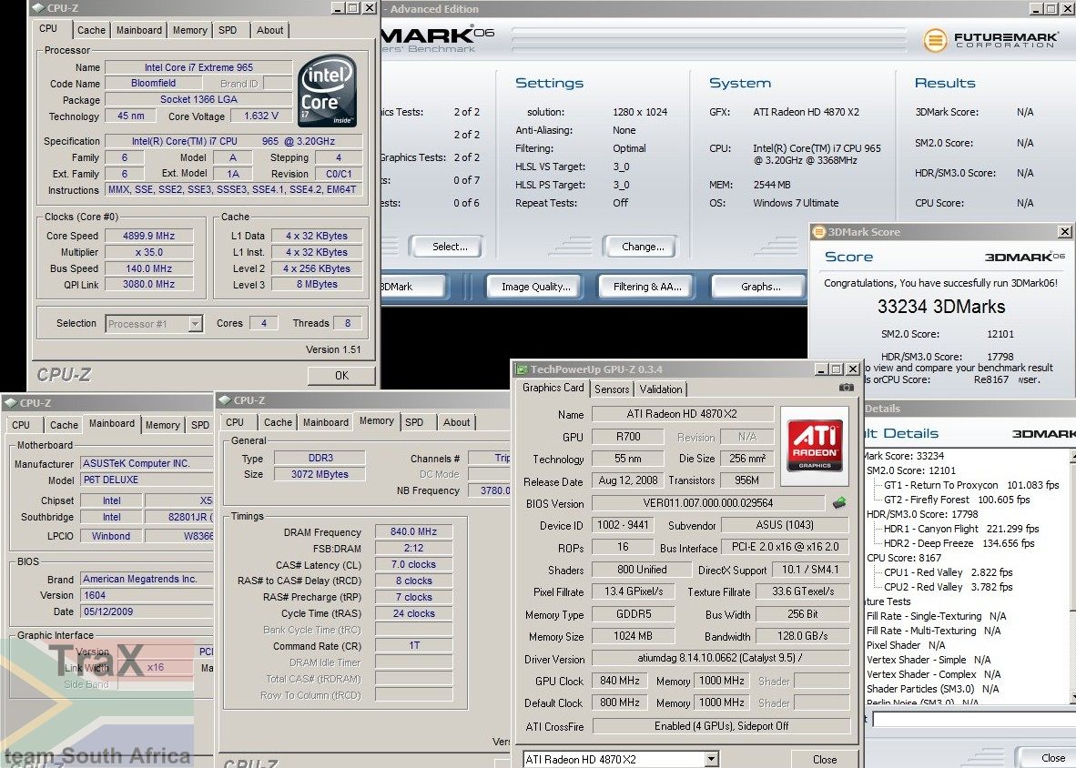Click the Core Voltage 1.632 V value
This screenshot has height=768, width=1076.
click(x=261, y=116)
